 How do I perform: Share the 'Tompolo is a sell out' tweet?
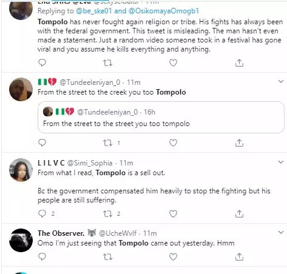click(x=239, y=213)
